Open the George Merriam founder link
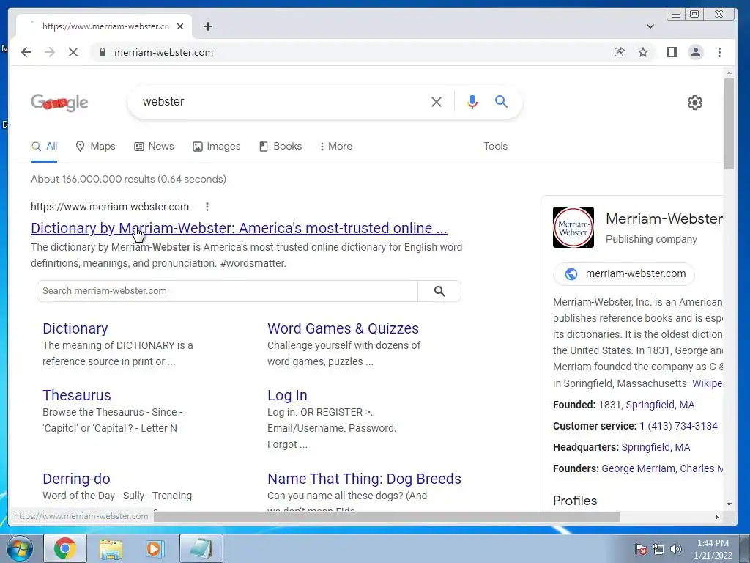This screenshot has width=750, height=563. point(638,468)
